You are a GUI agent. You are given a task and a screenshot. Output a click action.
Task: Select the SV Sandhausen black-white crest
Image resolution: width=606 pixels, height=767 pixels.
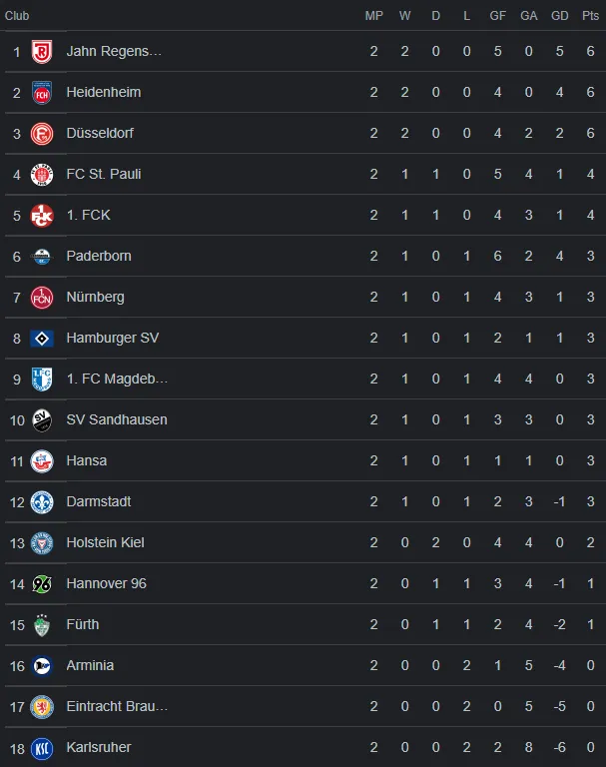tap(42, 420)
